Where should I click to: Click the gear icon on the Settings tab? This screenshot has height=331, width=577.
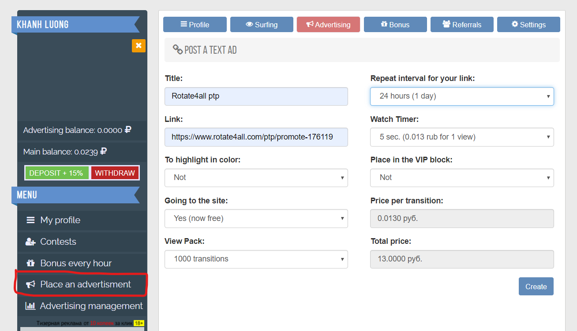[x=515, y=25]
